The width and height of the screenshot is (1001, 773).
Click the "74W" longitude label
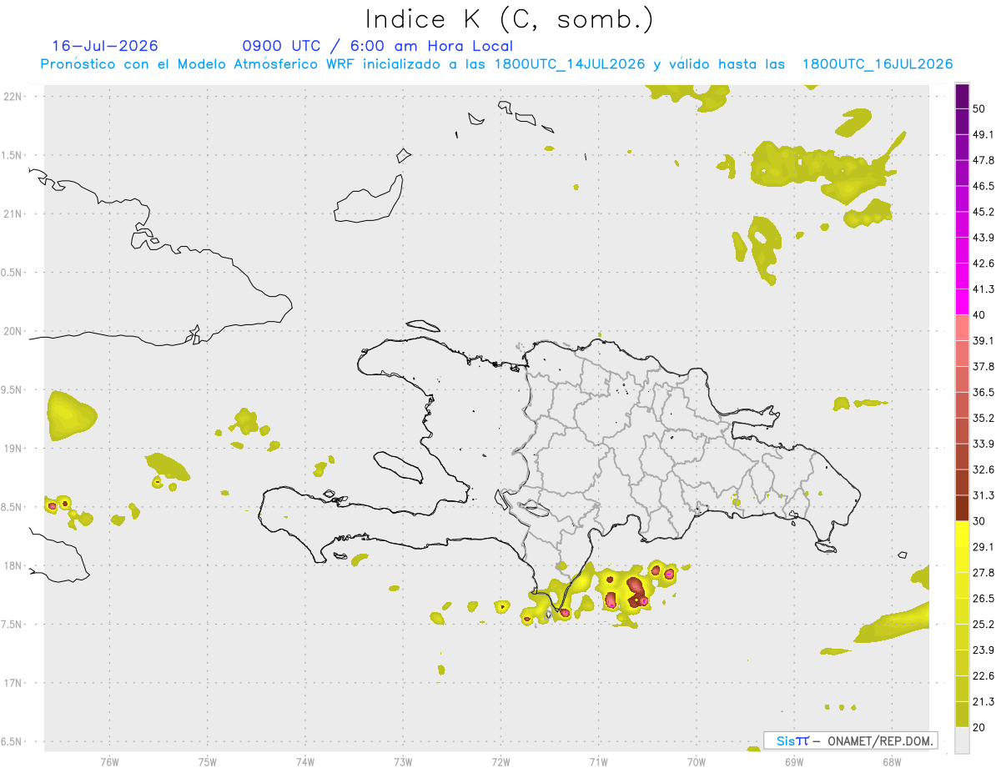(304, 761)
